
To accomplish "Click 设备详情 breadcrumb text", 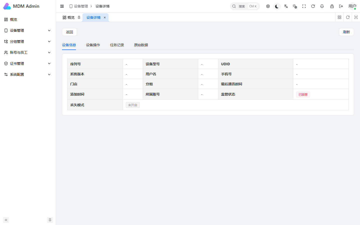I will coord(102,6).
